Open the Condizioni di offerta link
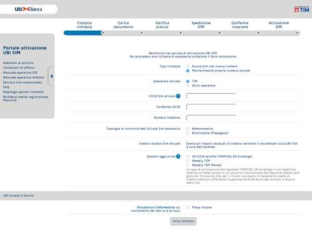 point(19,68)
